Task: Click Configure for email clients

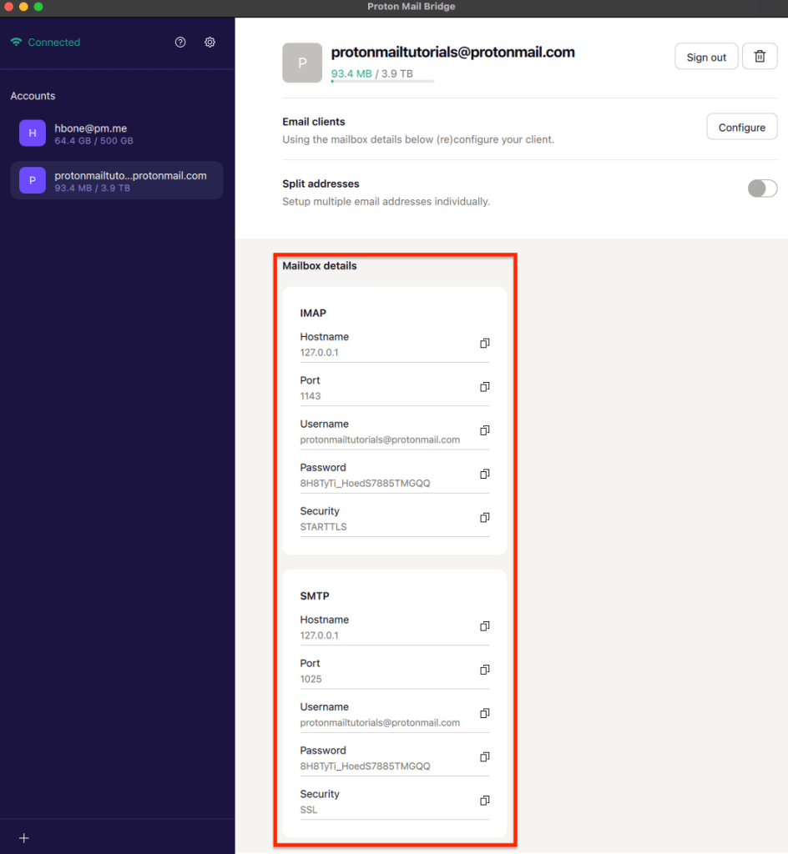Action: tap(742, 127)
